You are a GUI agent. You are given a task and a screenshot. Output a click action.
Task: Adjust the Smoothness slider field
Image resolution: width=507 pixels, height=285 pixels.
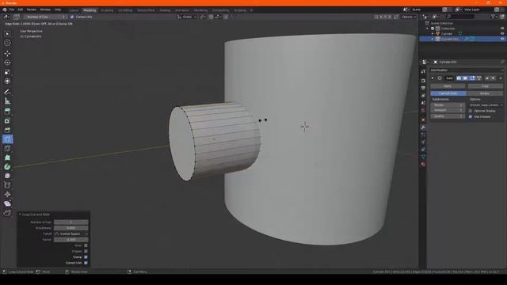tap(71, 228)
